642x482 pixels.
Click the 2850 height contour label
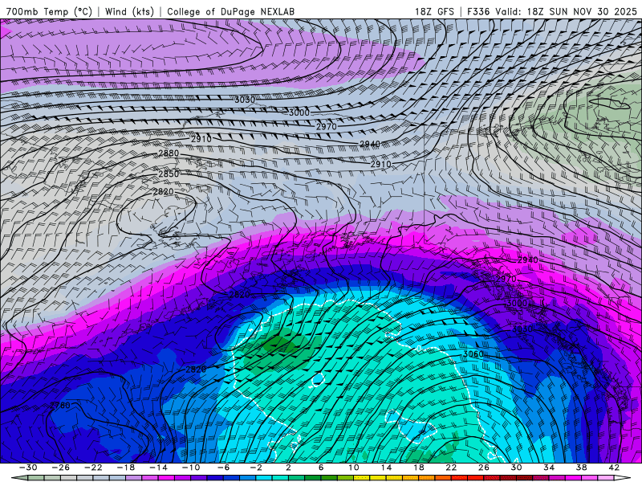[x=169, y=174]
